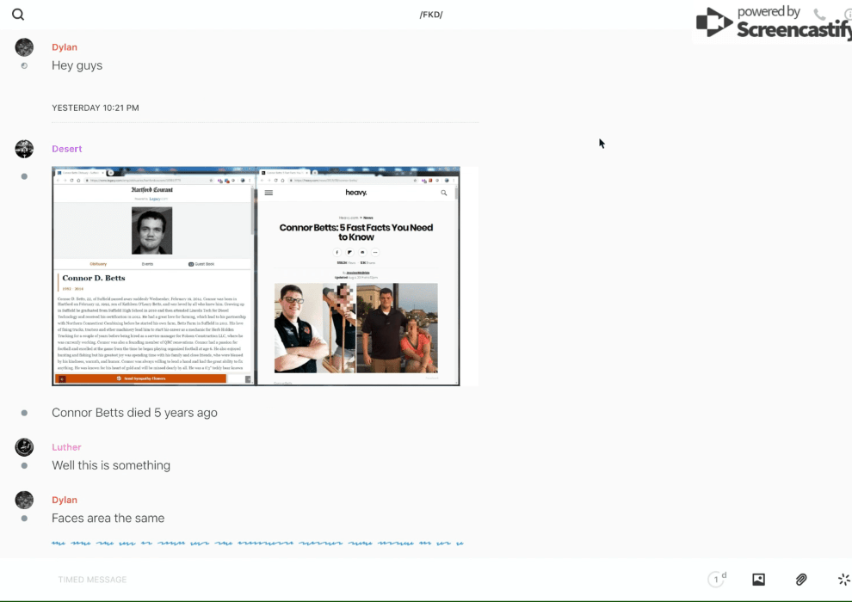
Task: Click the Yesterday 10:21 PM timestamp
Action: pos(95,108)
